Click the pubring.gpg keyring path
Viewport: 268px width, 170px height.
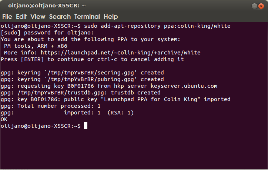click(90, 79)
